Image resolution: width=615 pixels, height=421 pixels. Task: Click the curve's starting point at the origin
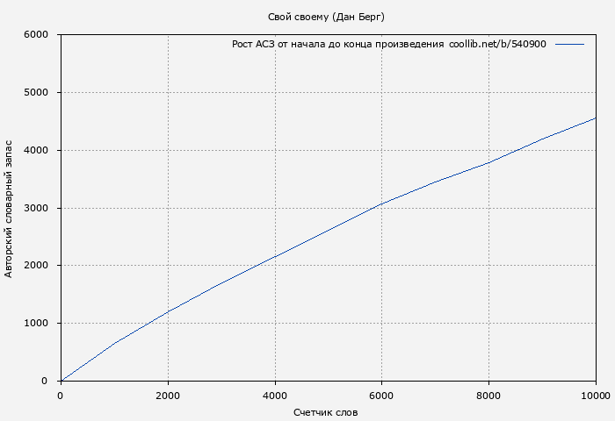click(x=61, y=381)
